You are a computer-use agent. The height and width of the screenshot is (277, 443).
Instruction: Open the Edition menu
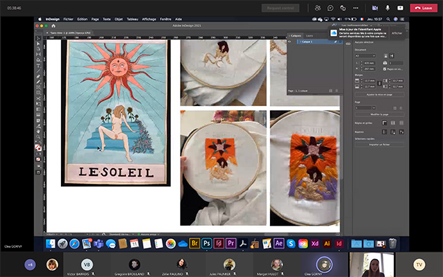82,19
